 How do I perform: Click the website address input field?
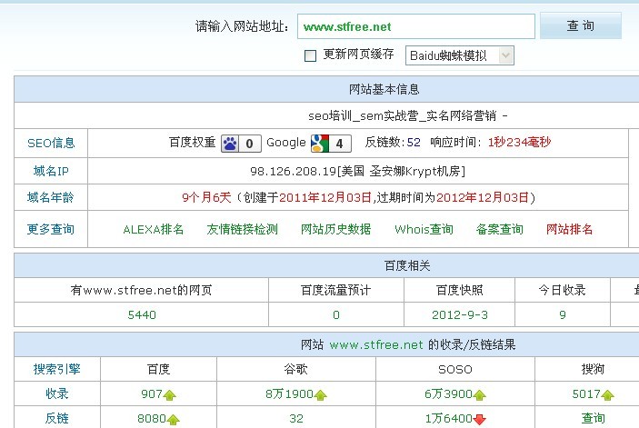pos(415,26)
